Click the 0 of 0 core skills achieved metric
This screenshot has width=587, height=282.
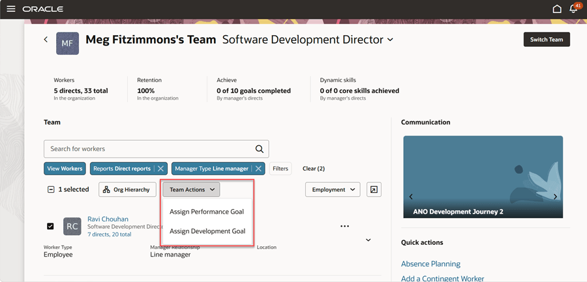[x=359, y=91]
